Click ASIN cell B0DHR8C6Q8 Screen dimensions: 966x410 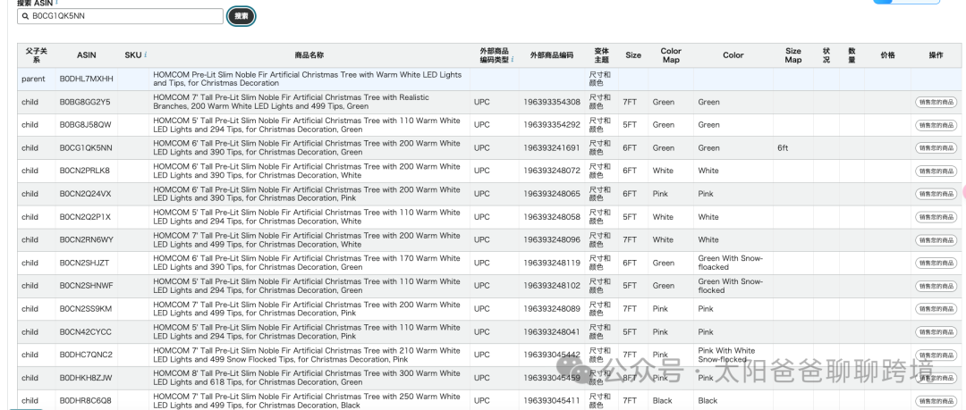tap(86, 401)
